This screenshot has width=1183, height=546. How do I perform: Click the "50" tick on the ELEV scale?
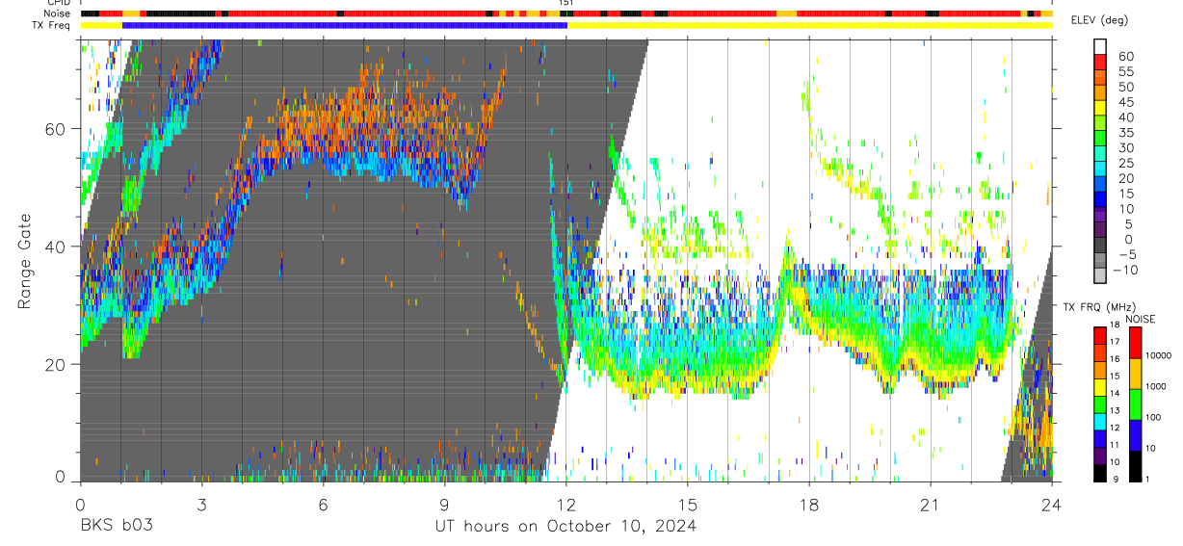point(1125,87)
